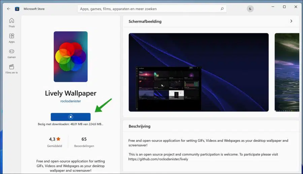This screenshot has height=174, width=303.
Task: Click the search magnifier icon
Action: (222, 9)
